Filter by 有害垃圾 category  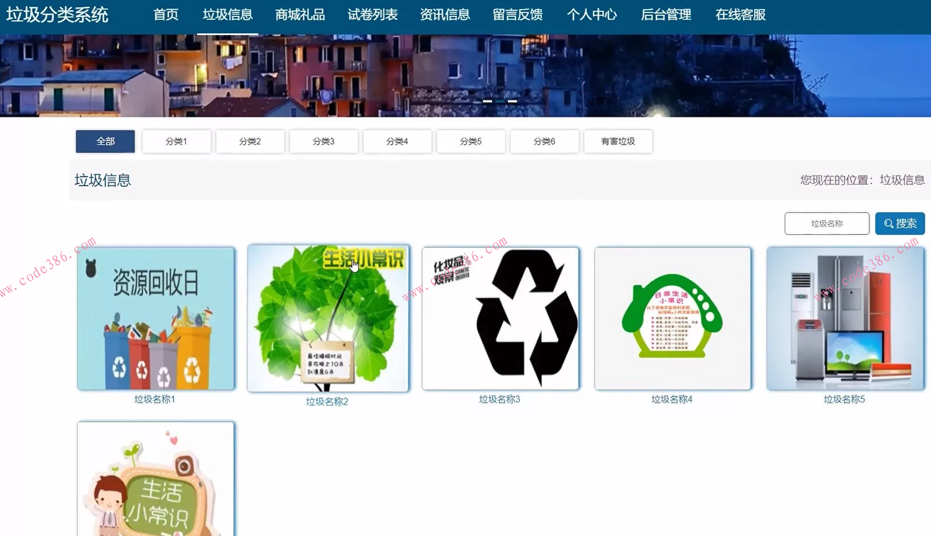click(619, 141)
